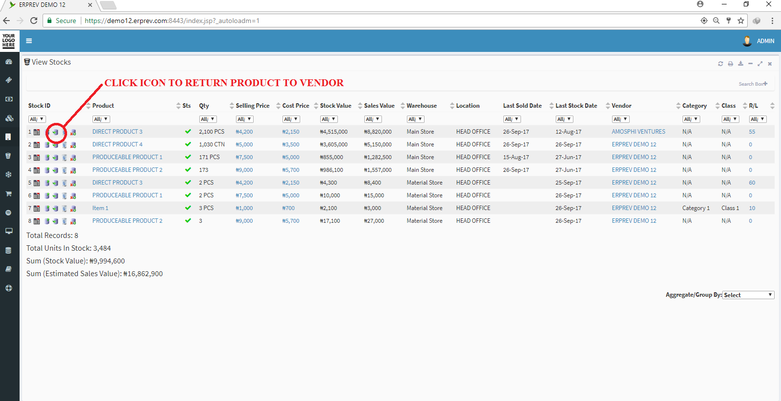Open the hamburger menu in blue header
The height and width of the screenshot is (401, 781).
(29, 41)
